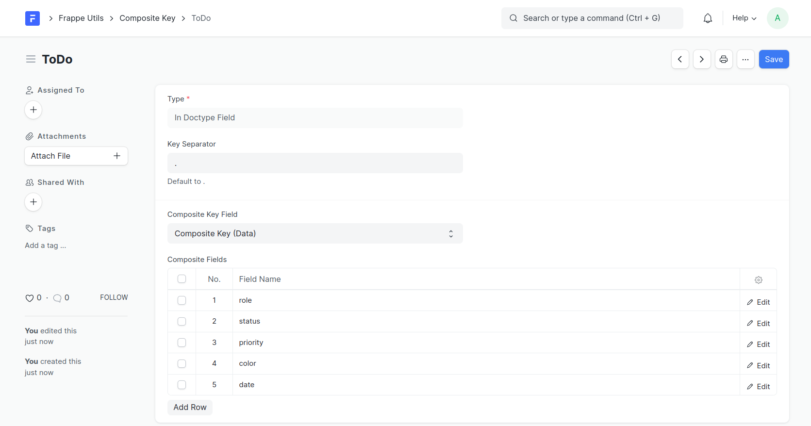
Task: Open the user avatar menu
Action: coord(778,18)
